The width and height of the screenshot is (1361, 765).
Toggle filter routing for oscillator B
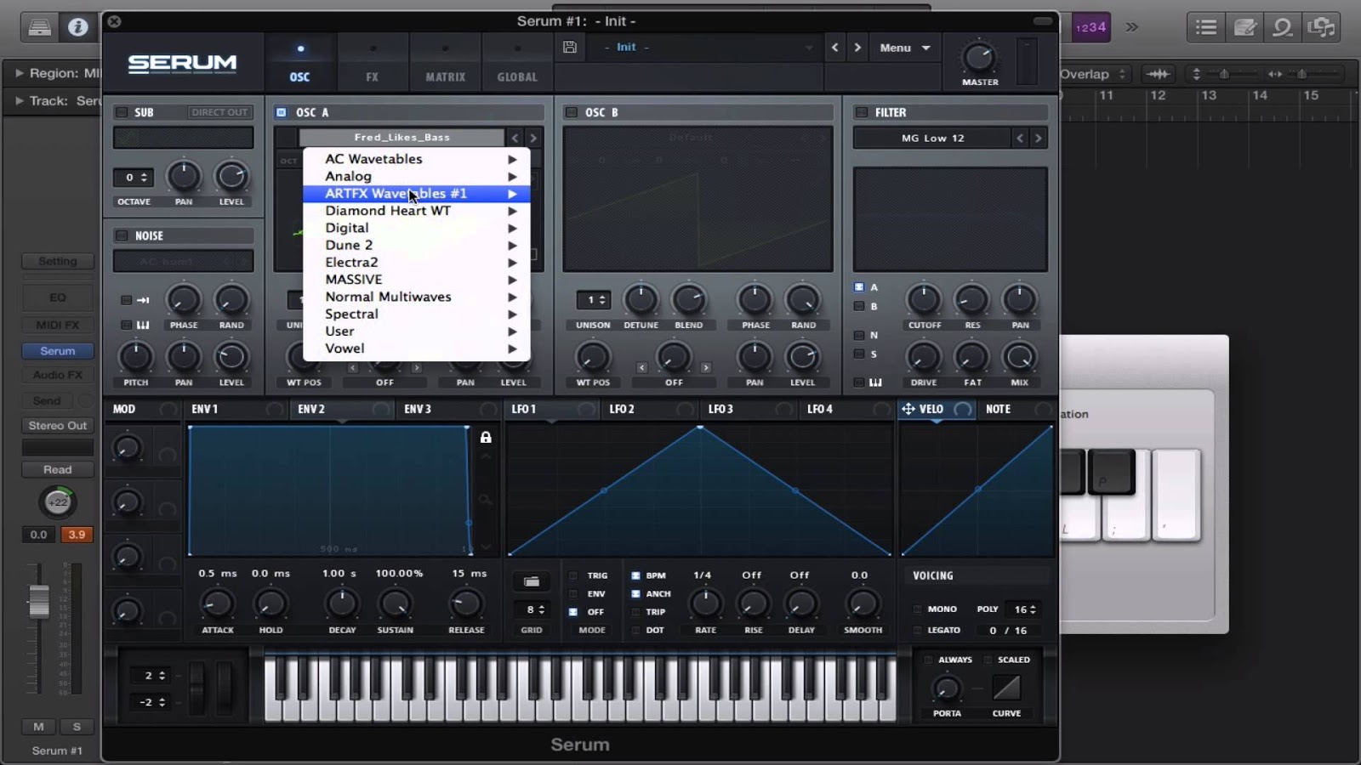(x=859, y=306)
